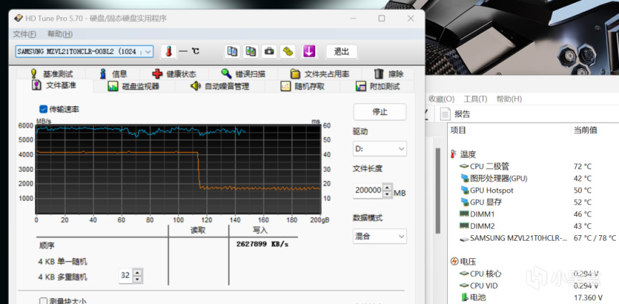Click the 4 KB 单一随机 label
Screen dimensions: 619x304
(x=63, y=262)
